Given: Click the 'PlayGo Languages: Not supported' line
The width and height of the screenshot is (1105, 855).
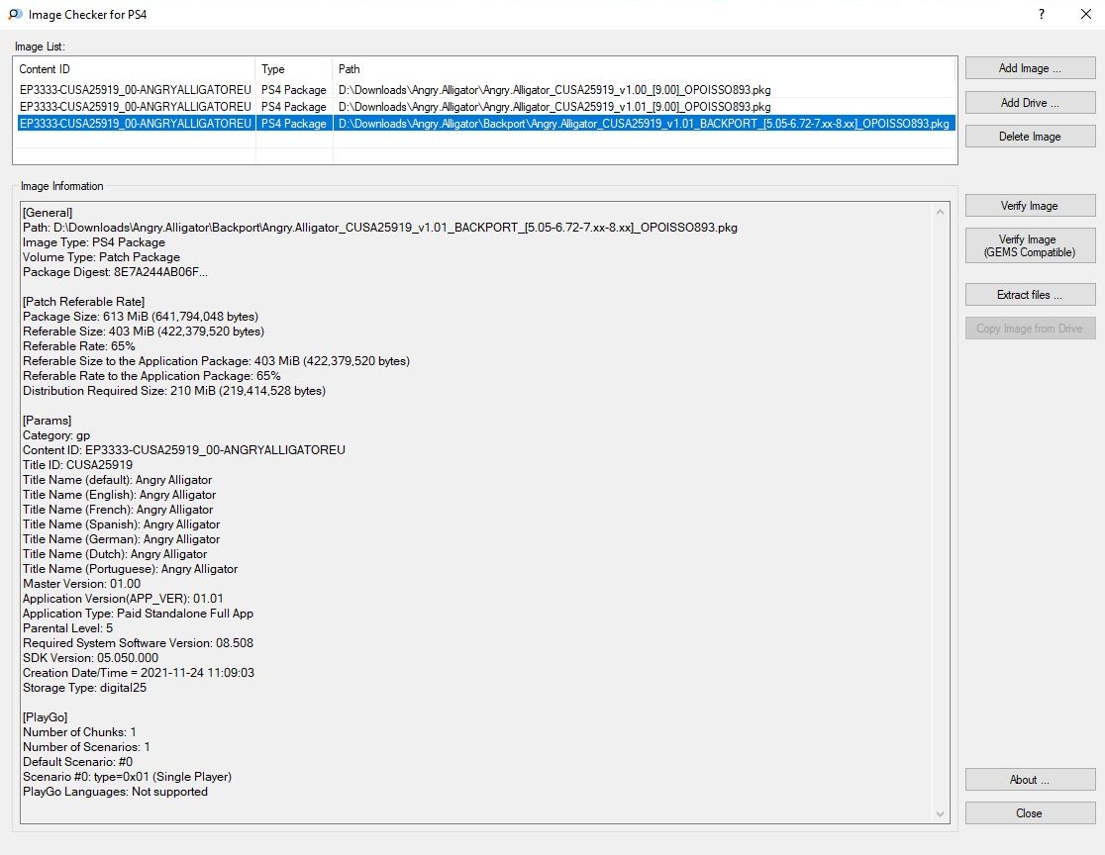Looking at the screenshot, I should [x=116, y=791].
